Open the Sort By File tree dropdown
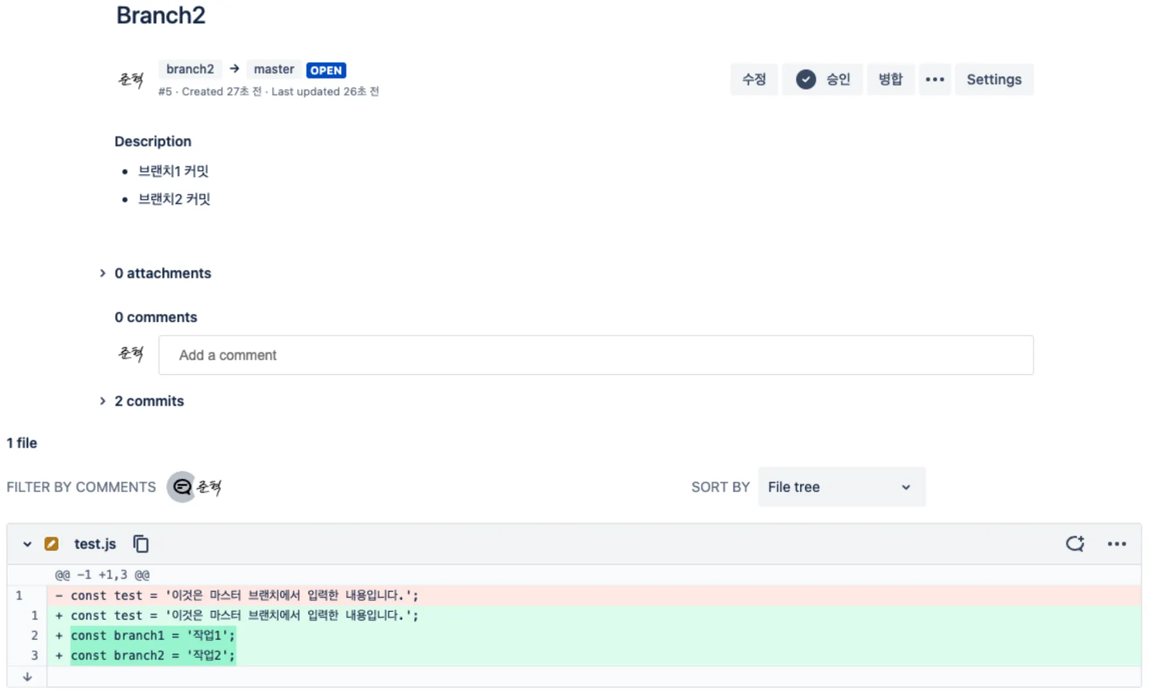Screen dimensions: 1157x696 (841, 487)
